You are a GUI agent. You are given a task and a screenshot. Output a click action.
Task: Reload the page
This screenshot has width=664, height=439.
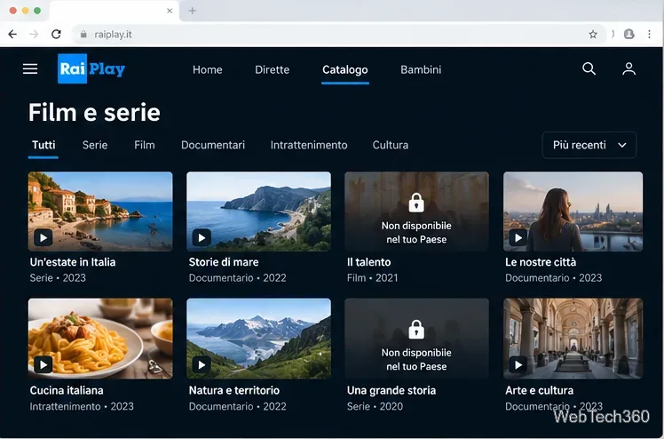tap(56, 35)
